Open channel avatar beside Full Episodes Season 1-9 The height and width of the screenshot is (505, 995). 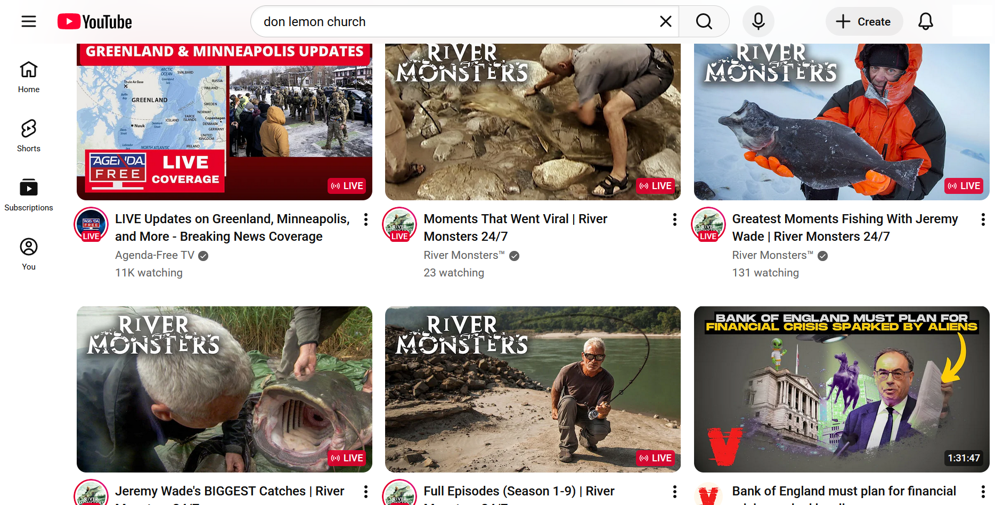pyautogui.click(x=399, y=493)
